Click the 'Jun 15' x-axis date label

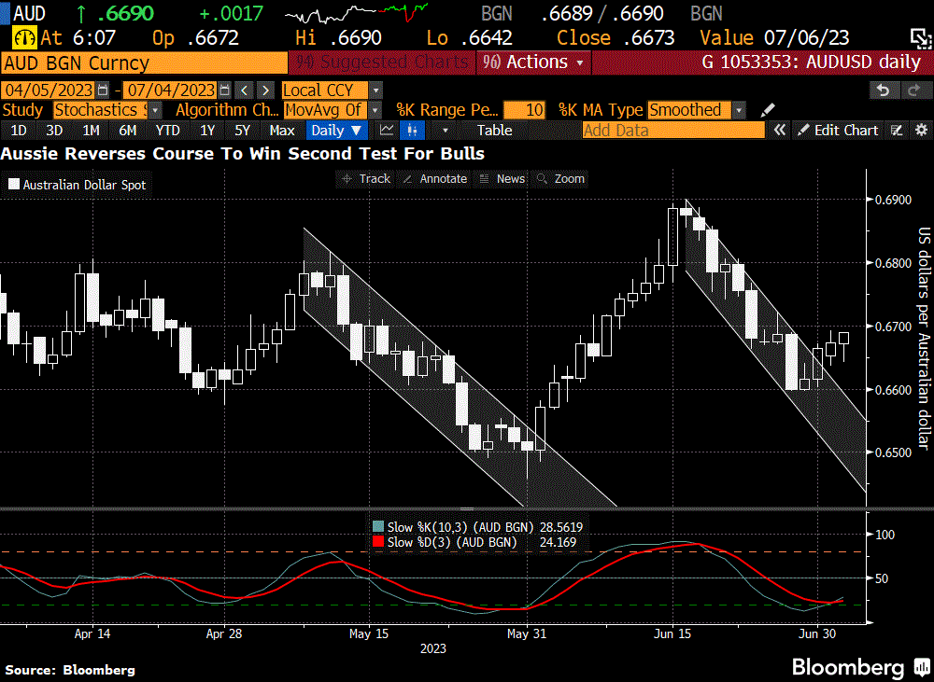tap(672, 633)
